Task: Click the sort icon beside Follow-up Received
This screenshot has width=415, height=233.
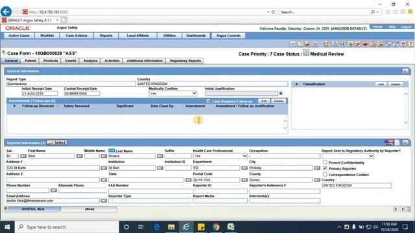Action: (x=58, y=106)
